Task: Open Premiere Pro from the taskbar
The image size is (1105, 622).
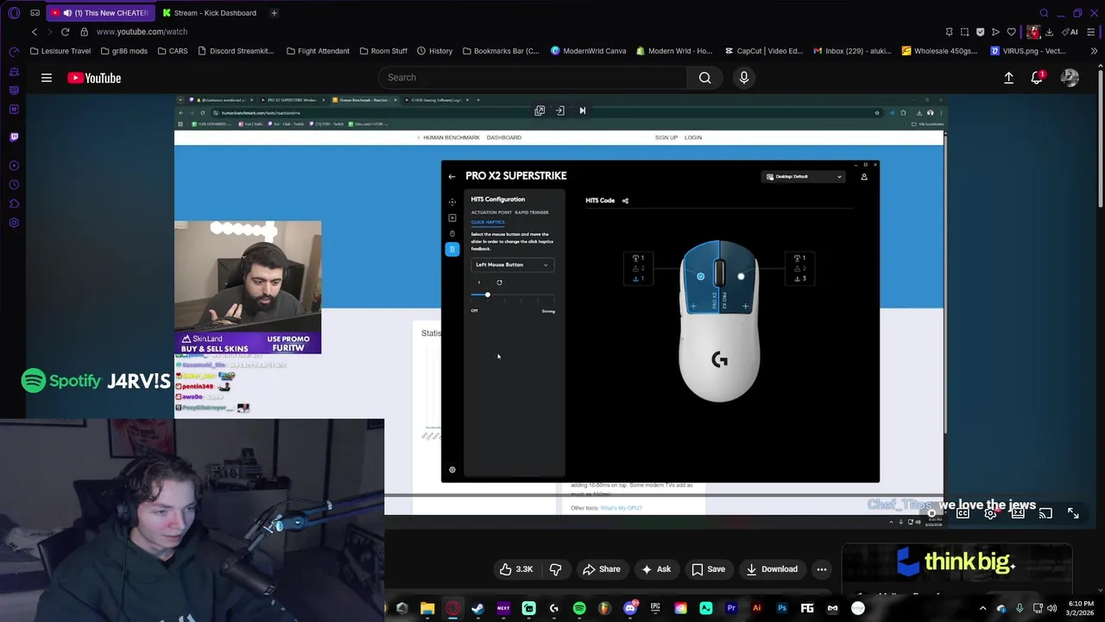Action: [x=731, y=608]
